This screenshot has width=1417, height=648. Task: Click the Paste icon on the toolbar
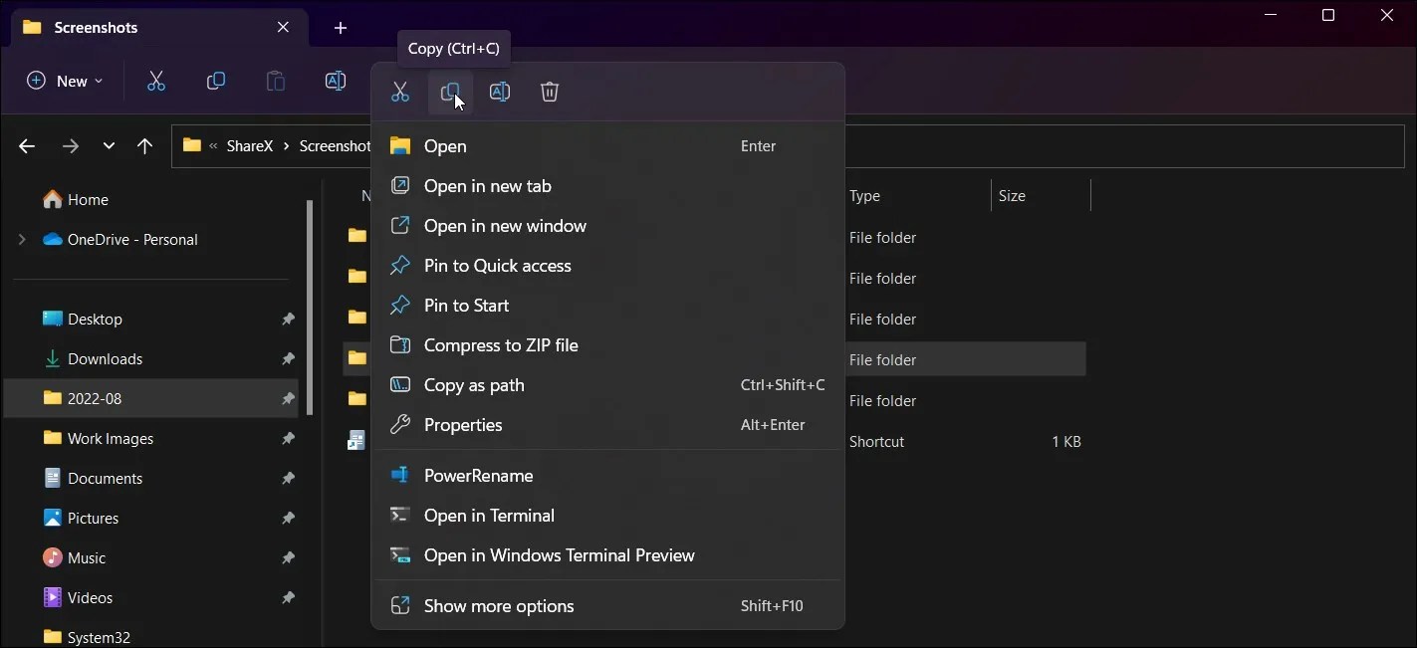[x=275, y=81]
